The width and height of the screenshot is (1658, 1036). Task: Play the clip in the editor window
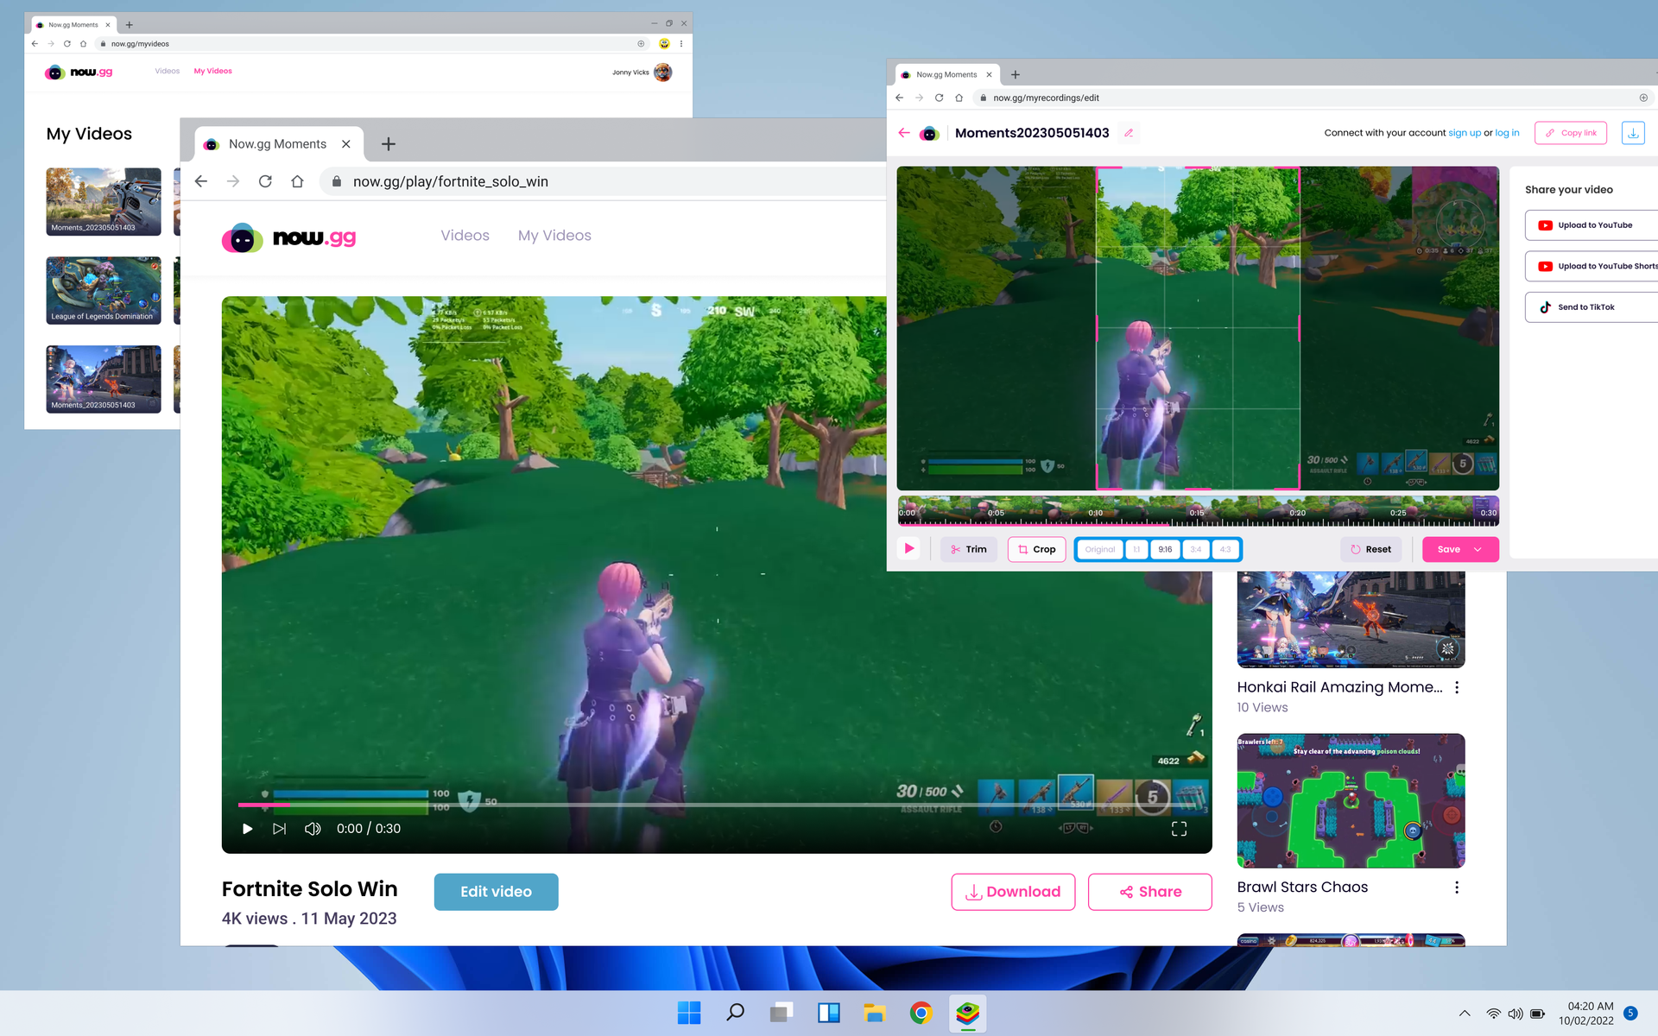pos(909,548)
